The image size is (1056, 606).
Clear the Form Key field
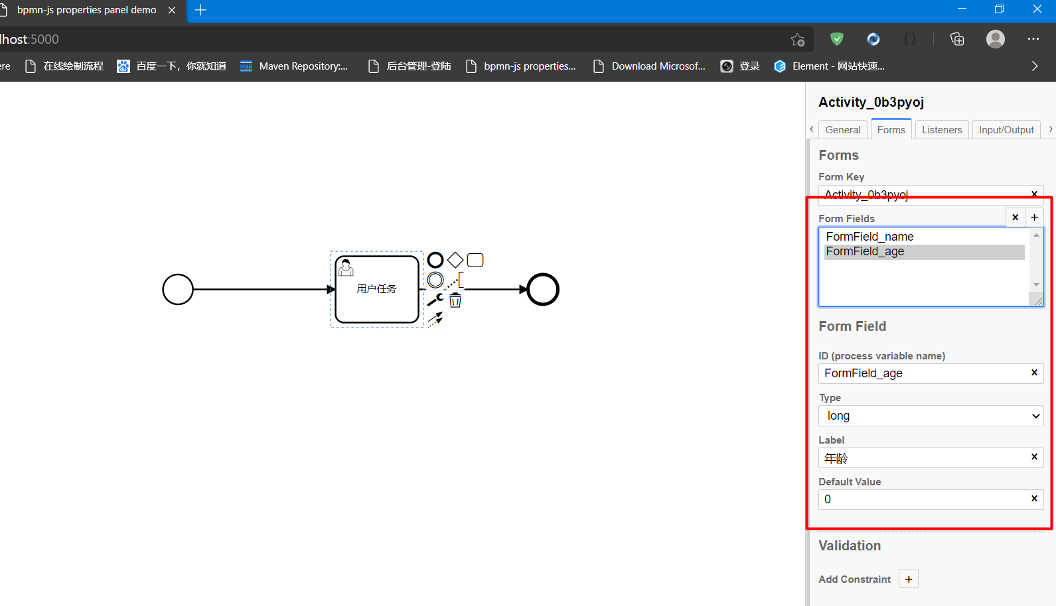coord(1034,194)
